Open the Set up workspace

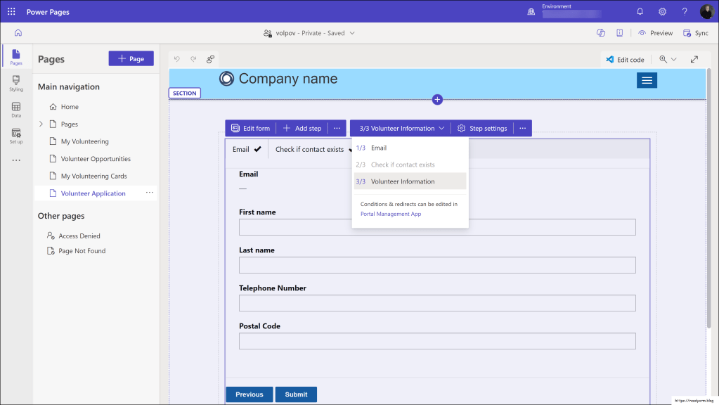[15, 136]
